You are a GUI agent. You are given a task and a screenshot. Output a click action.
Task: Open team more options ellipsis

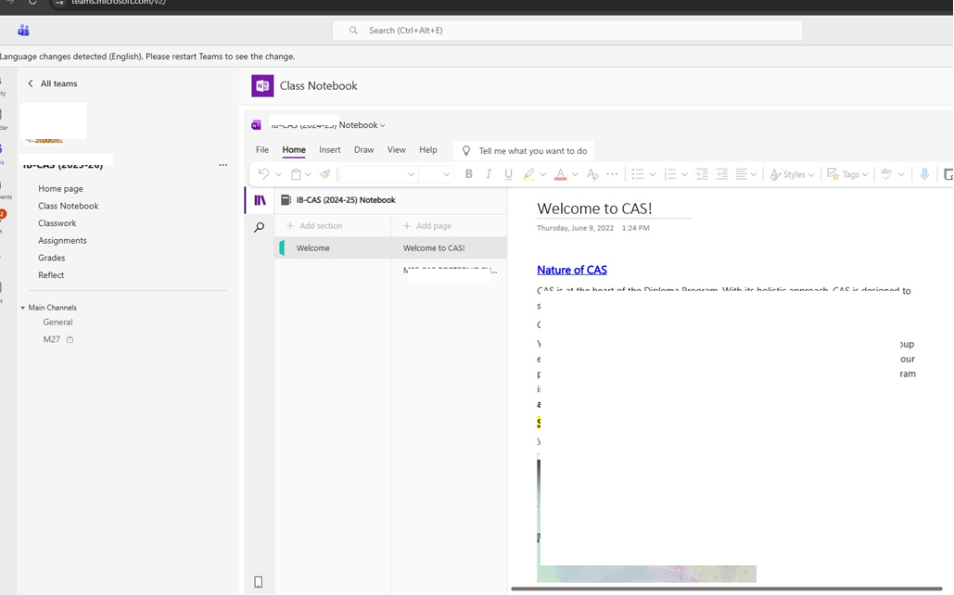click(223, 165)
